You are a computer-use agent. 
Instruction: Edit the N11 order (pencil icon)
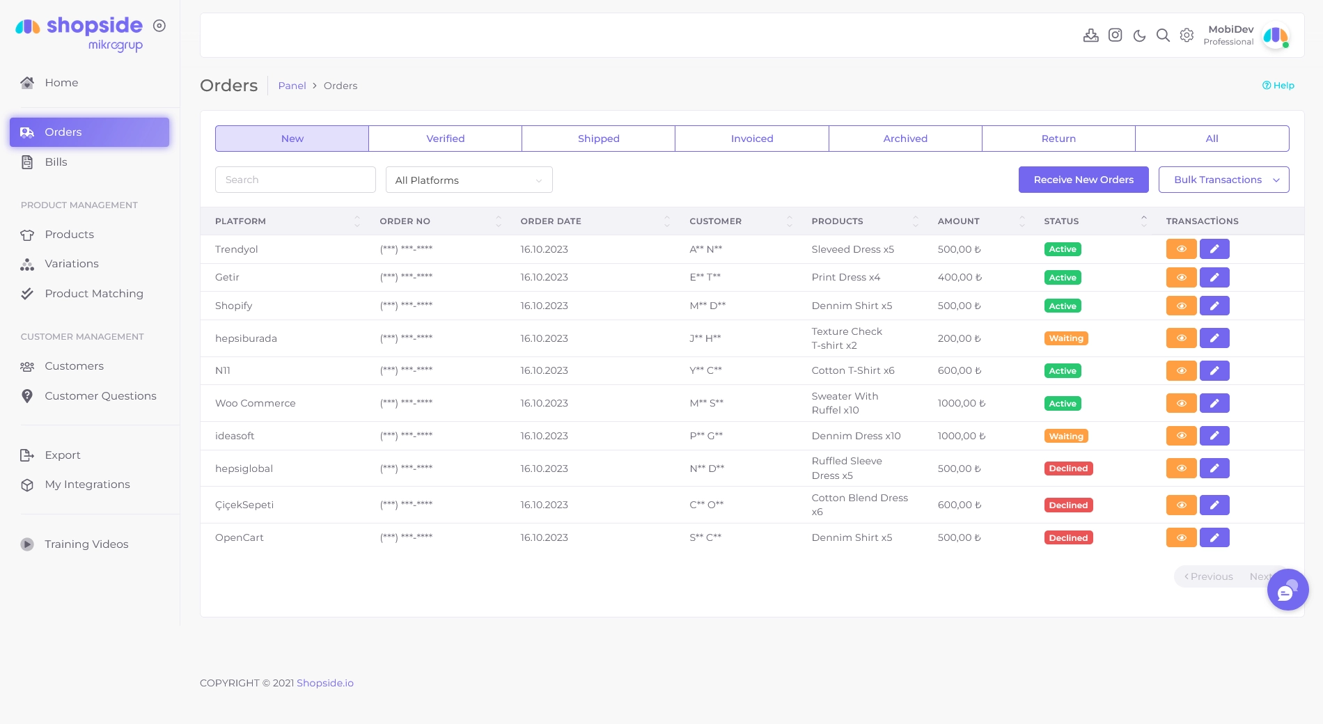(1214, 371)
